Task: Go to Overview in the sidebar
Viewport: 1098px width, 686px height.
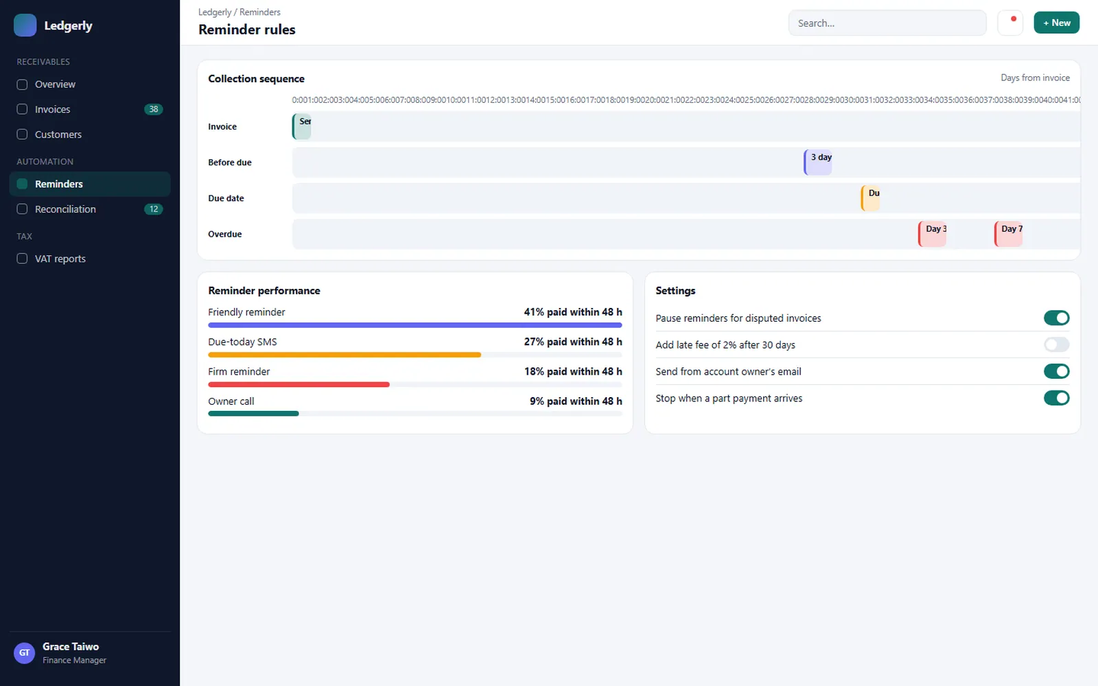Action: 90,84
